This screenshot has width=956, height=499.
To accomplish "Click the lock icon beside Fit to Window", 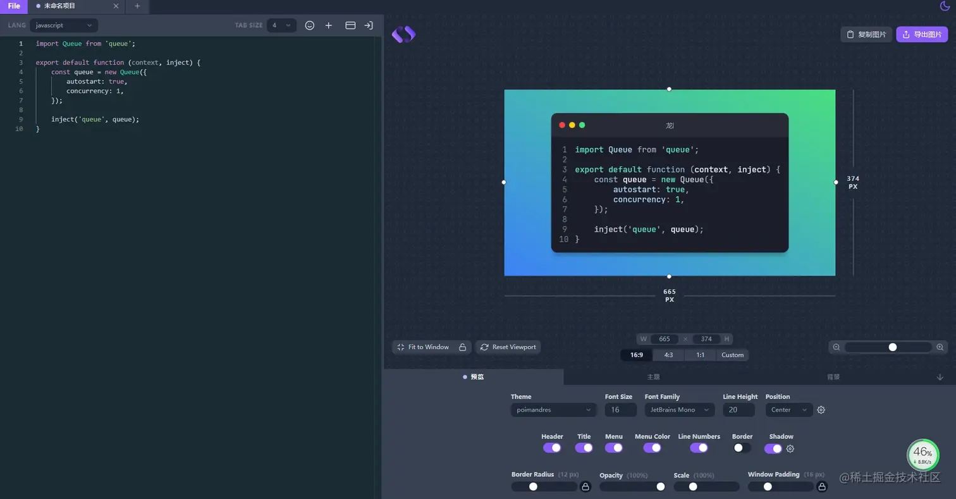I will (x=462, y=347).
